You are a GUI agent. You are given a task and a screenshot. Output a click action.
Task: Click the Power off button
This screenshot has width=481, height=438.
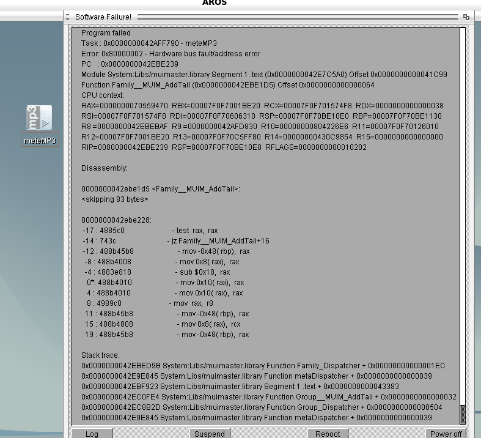(x=446, y=433)
